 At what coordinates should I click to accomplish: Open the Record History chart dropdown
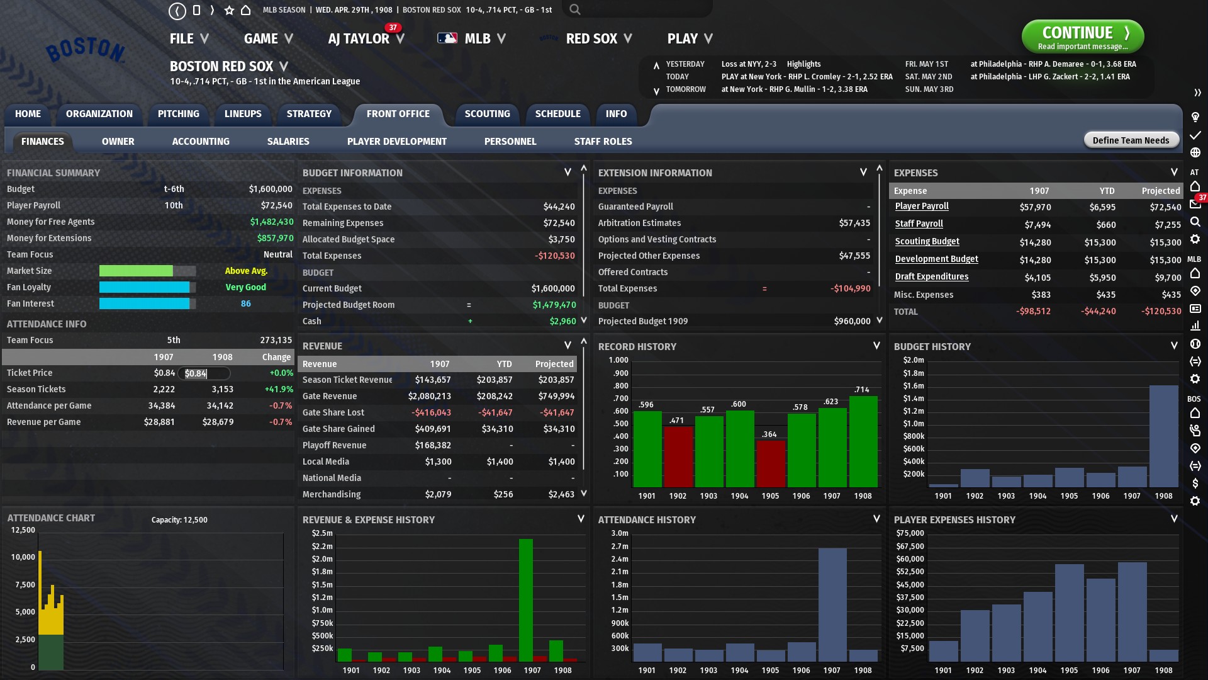pos(876,346)
